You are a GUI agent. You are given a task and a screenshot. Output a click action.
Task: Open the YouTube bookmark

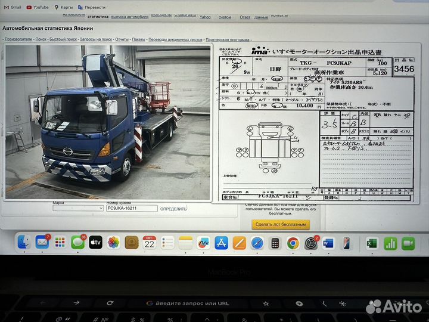point(38,7)
